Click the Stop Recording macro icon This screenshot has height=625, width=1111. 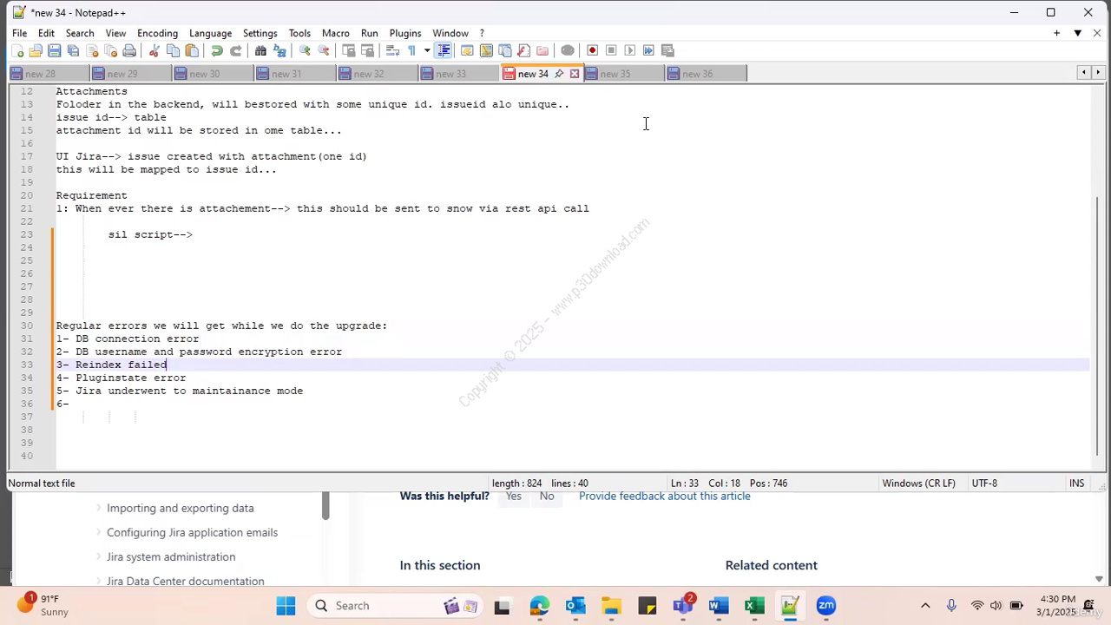(611, 50)
